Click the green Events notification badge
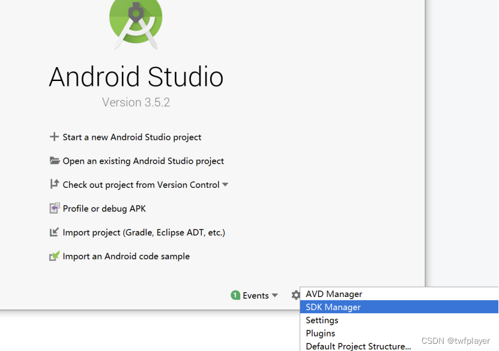 coord(235,295)
